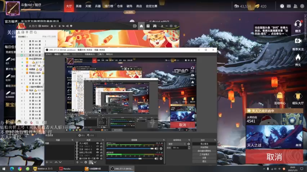Viewport: 307px width, 172px height.
Task: Open 场景集合(S) menu in OBS
Action: click(x=90, y=54)
